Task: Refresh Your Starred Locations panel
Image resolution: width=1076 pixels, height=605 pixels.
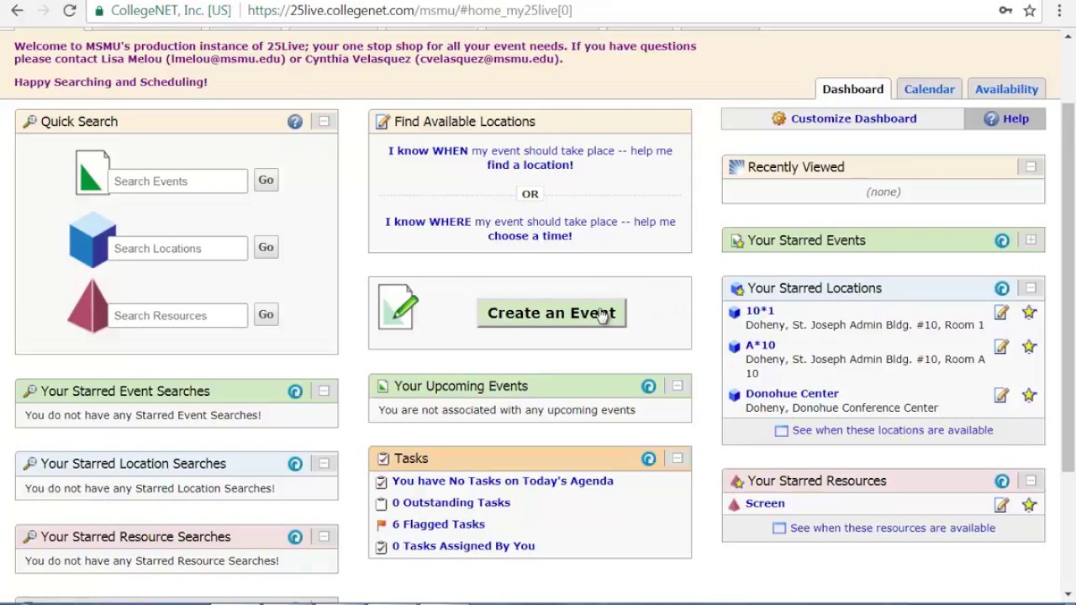Action: coord(1002,289)
